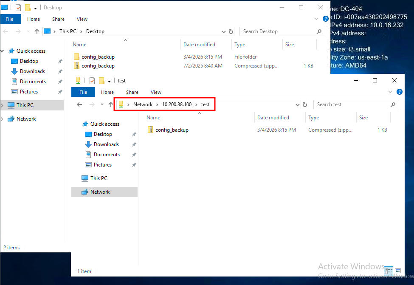The width and height of the screenshot is (414, 285).
Task: Click the Properties icon in the Desktop window title bar
Action: click(18, 8)
